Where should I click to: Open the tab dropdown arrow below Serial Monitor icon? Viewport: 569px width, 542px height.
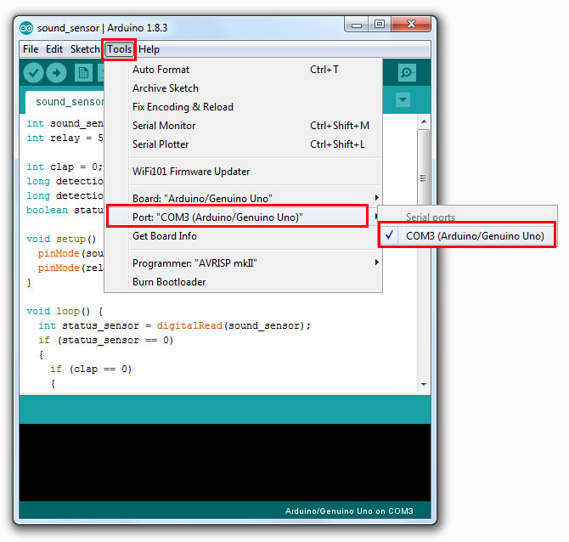coord(403,99)
